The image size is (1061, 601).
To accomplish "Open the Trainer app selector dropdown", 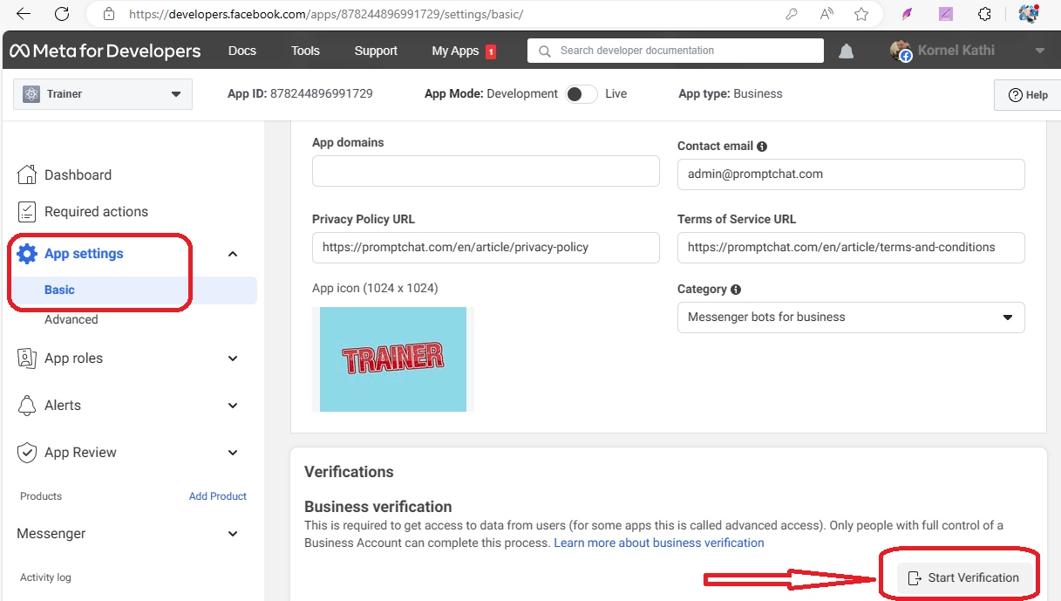I will [103, 94].
